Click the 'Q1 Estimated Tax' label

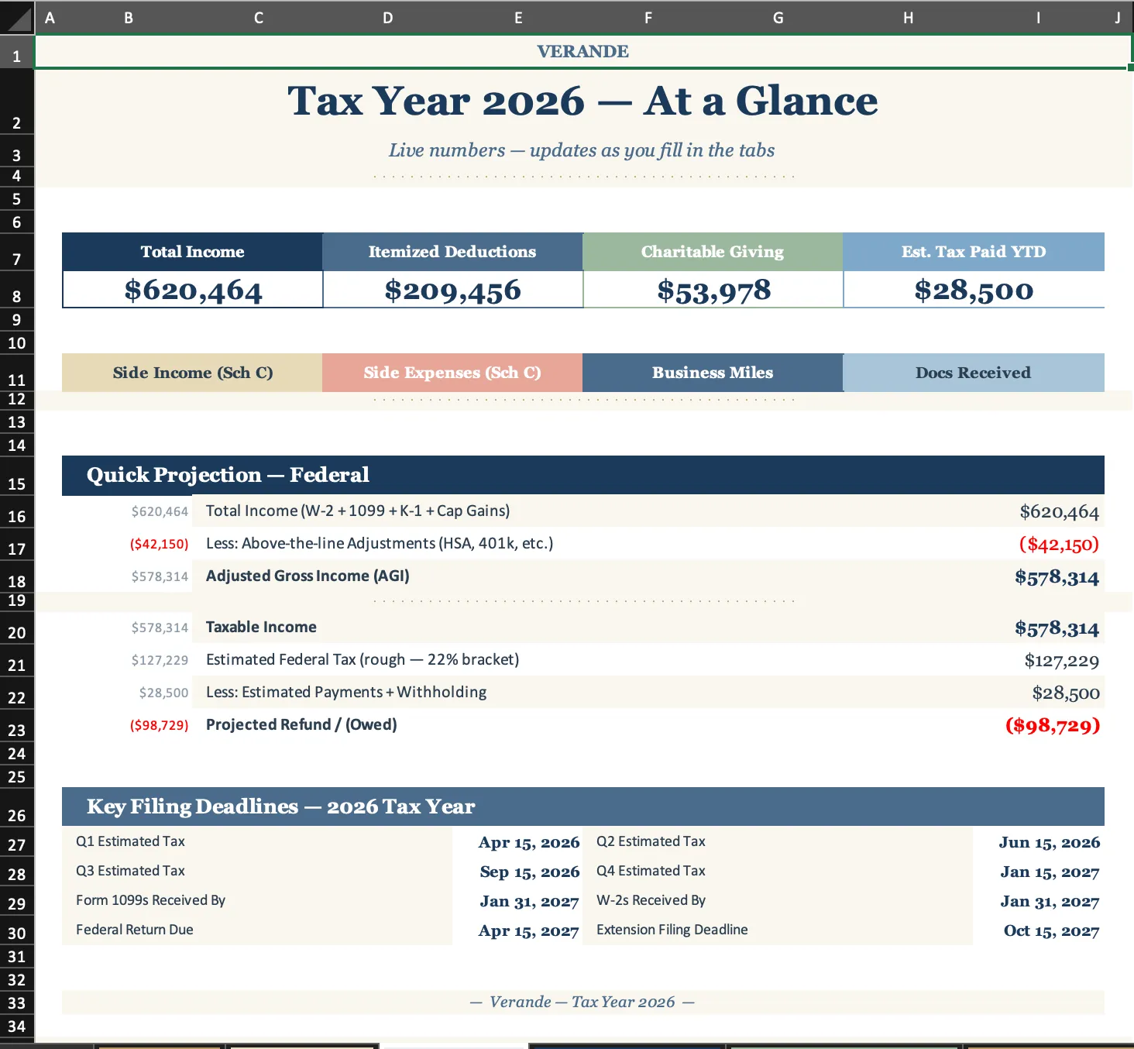click(x=130, y=841)
